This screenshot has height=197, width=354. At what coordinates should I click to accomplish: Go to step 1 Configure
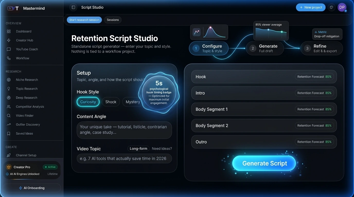[x=209, y=48]
